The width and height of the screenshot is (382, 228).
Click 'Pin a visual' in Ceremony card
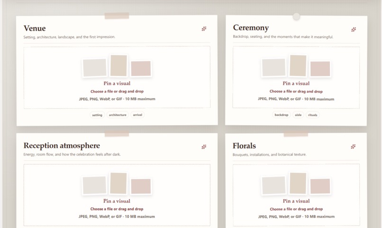[296, 83]
